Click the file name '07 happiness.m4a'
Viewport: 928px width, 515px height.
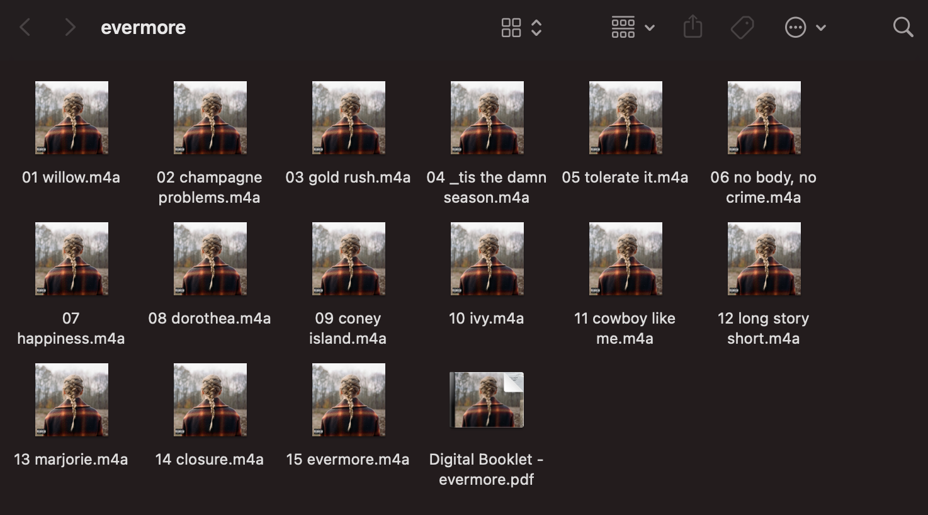point(71,329)
